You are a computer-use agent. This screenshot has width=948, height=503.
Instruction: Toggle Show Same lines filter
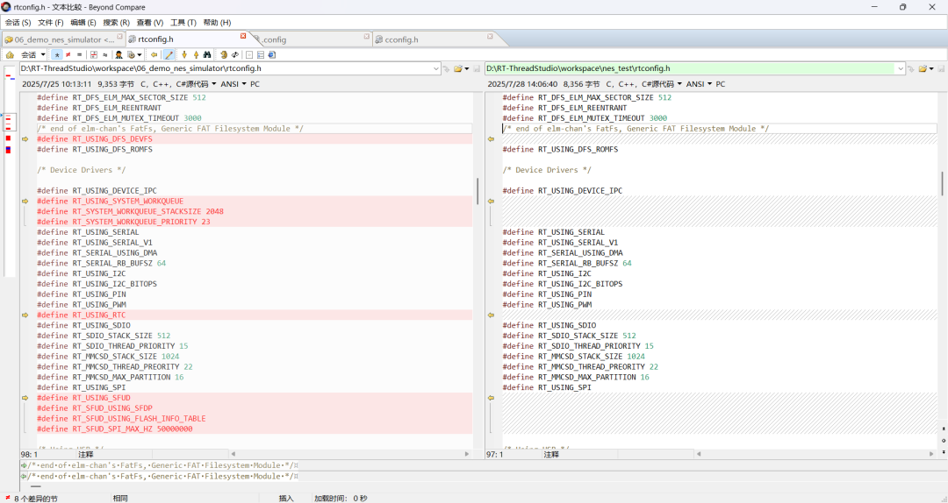[79, 54]
